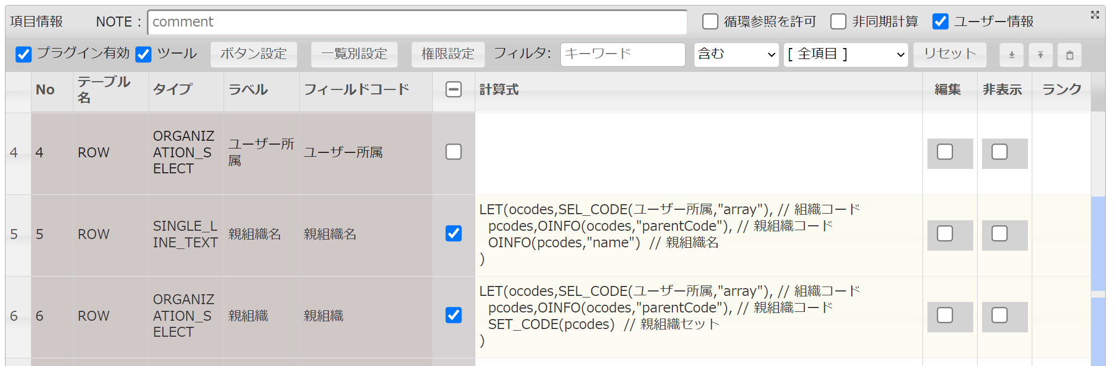Check 編集 checkbox in 親組織 row
Screen dimensions: 1114x366
coord(945,315)
